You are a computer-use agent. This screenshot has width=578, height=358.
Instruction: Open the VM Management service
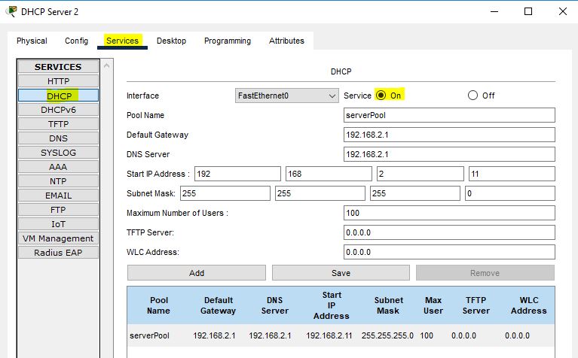tap(58, 238)
